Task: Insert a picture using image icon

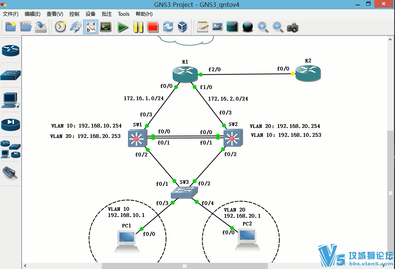Action: coord(217,27)
